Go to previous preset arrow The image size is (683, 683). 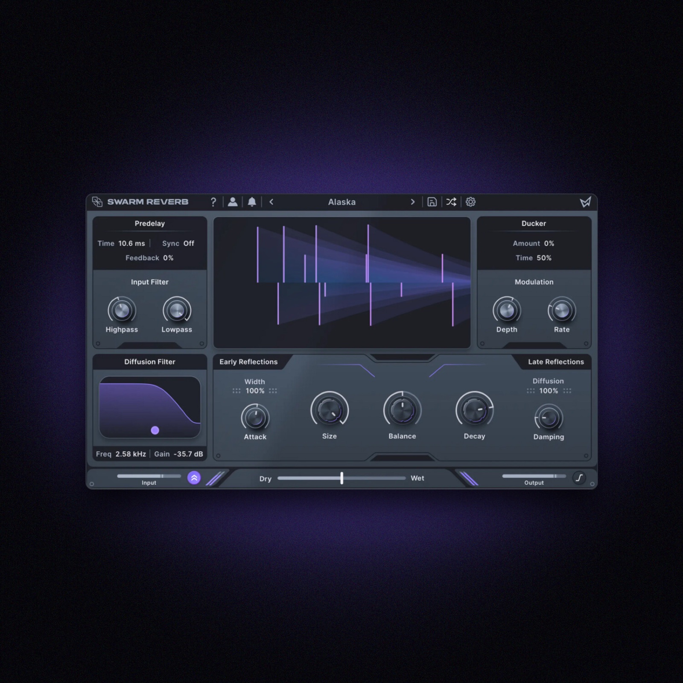(x=271, y=202)
